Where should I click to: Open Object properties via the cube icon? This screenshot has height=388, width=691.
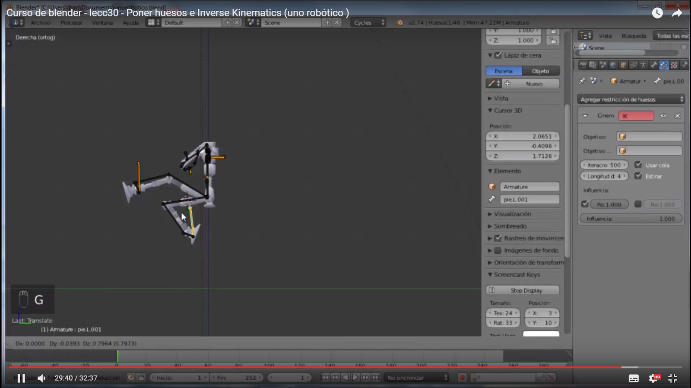(x=623, y=65)
